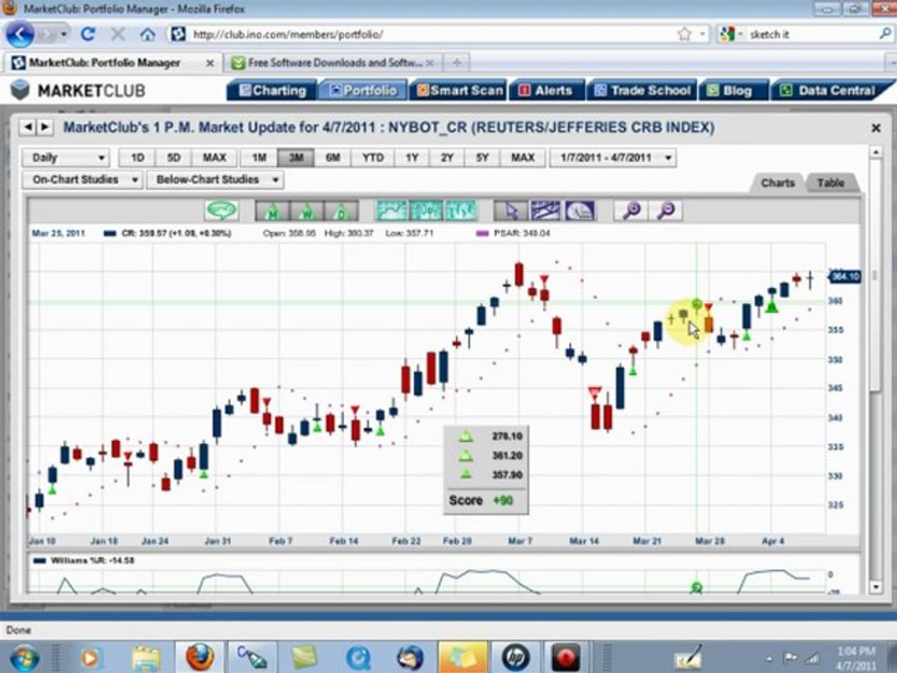Click the red record icon in taskbar
This screenshot has width=897, height=673.
click(565, 658)
